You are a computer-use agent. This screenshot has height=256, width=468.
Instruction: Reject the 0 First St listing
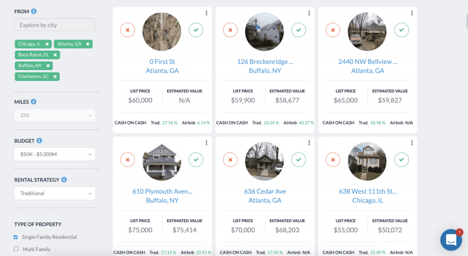point(127,29)
